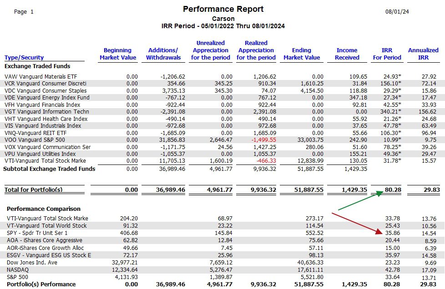Click the Performance Comparison heading
This screenshot has height=289, width=445.
pyautogui.click(x=43, y=209)
